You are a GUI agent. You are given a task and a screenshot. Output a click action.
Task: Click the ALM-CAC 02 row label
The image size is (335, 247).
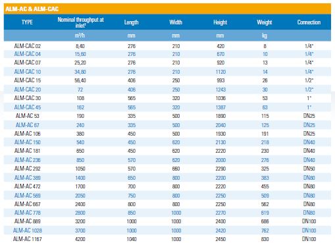[x=28, y=46]
